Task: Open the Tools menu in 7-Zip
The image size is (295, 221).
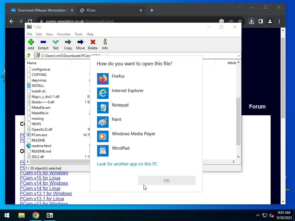Action: click(x=78, y=34)
